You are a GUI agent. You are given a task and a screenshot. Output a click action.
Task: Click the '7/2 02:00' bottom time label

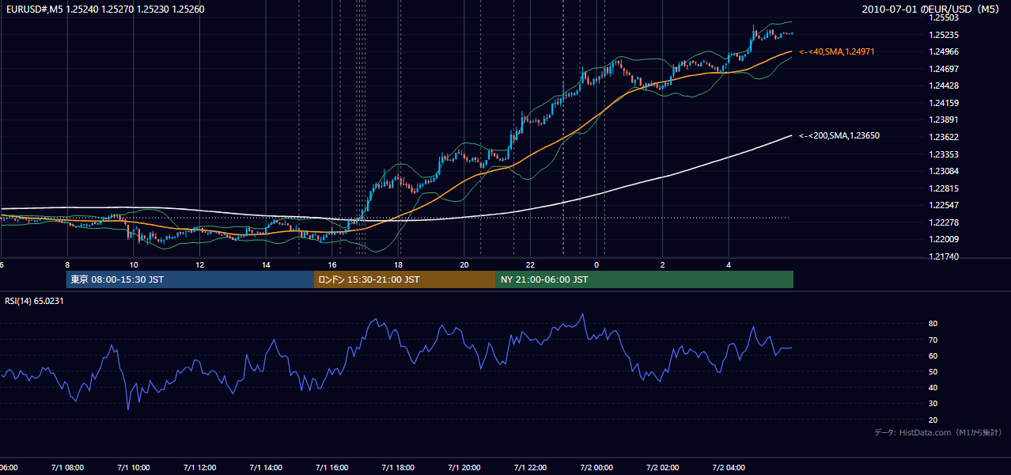coord(663,468)
